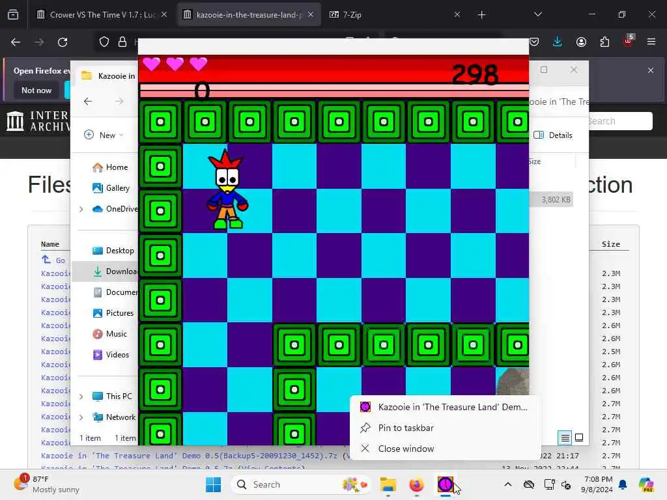The image size is (667, 500).
Task: Open the New menu in File Explorer
Action: pyautogui.click(x=104, y=135)
